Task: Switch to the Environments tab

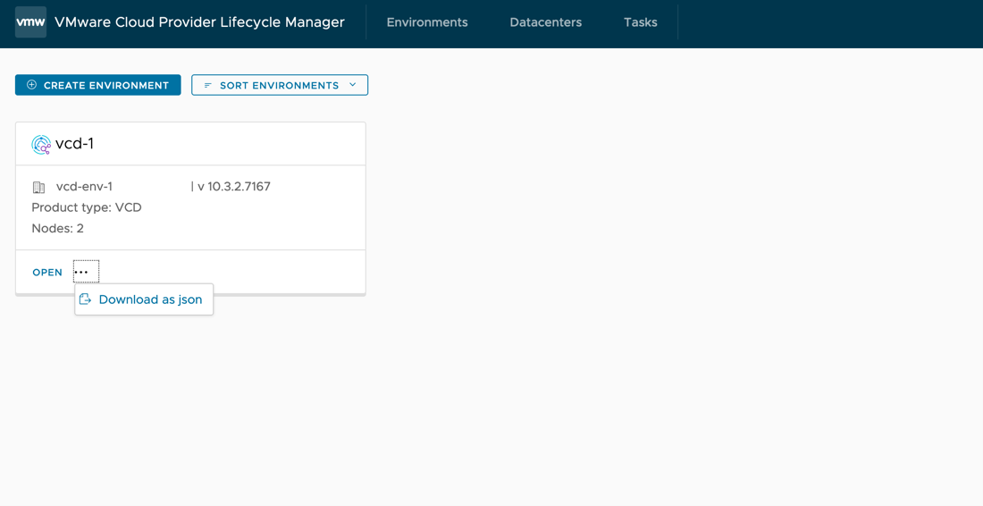Action: [x=427, y=22]
